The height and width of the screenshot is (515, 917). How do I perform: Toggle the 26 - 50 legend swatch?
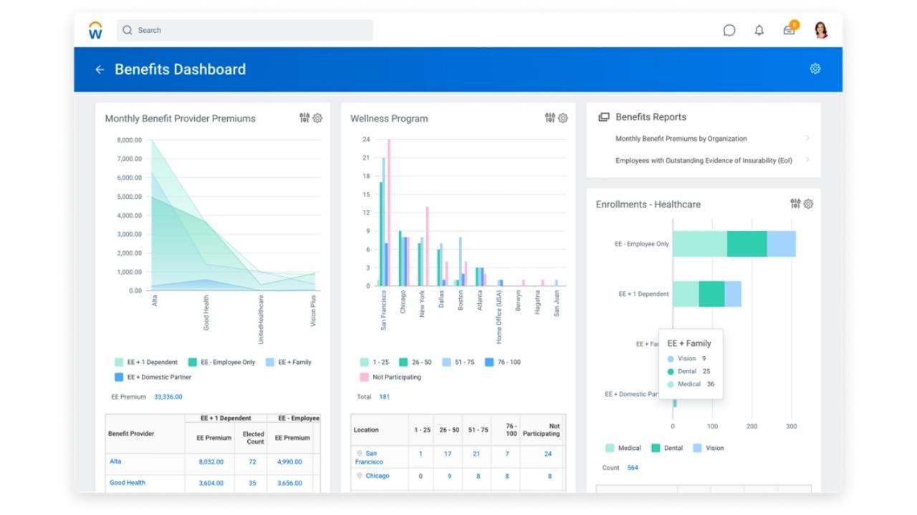pyautogui.click(x=404, y=362)
